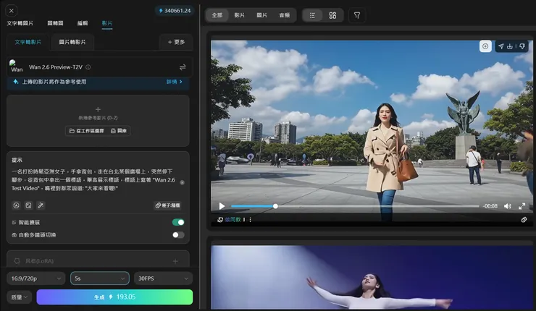Choose a video from the workspace folder button
Screen dimensions: 536x311
tap(87, 131)
